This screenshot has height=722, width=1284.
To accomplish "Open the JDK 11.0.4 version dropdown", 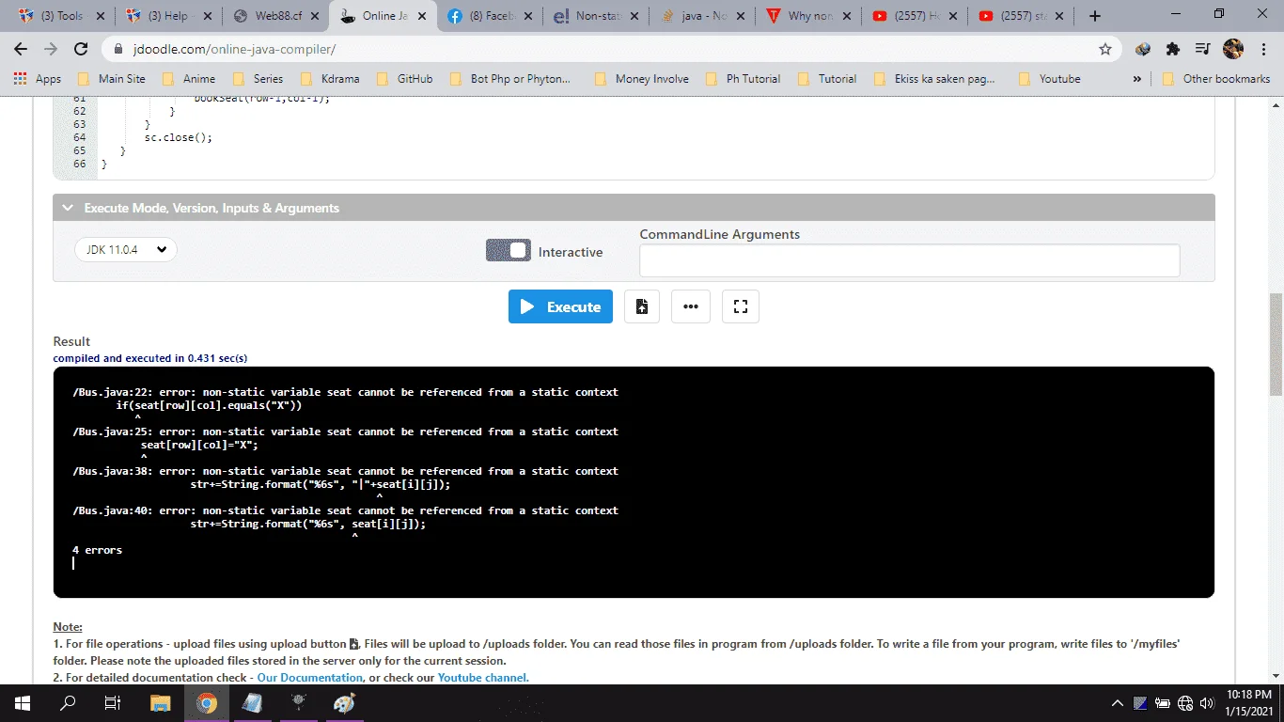I will coord(125,250).
